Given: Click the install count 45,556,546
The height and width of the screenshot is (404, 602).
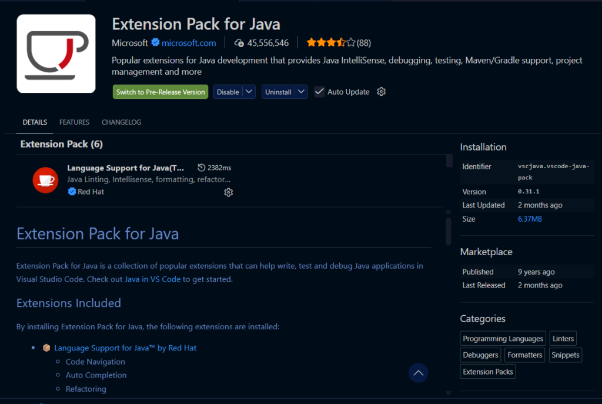Looking at the screenshot, I should point(268,42).
